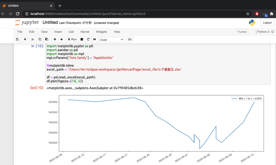Open the Insert menu

click(58, 32)
